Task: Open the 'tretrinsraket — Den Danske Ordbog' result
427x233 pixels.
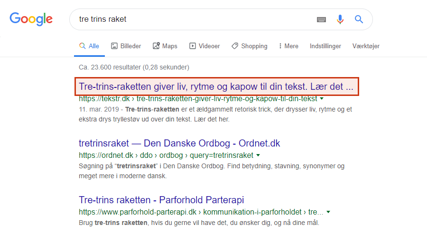Action: pos(179,143)
